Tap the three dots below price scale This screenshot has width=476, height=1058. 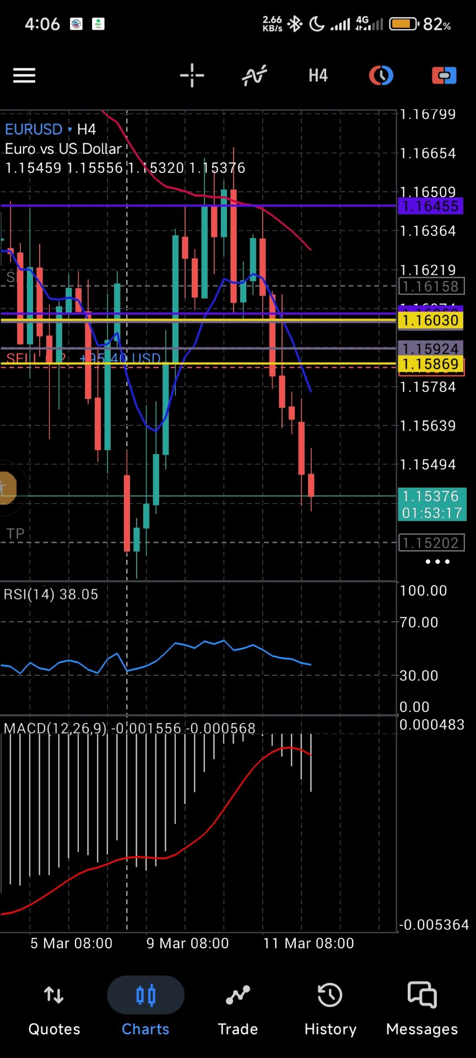[x=437, y=562]
